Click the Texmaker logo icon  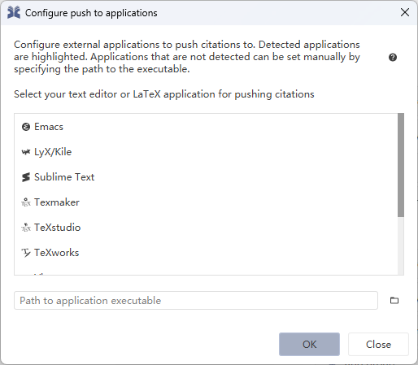(x=26, y=202)
